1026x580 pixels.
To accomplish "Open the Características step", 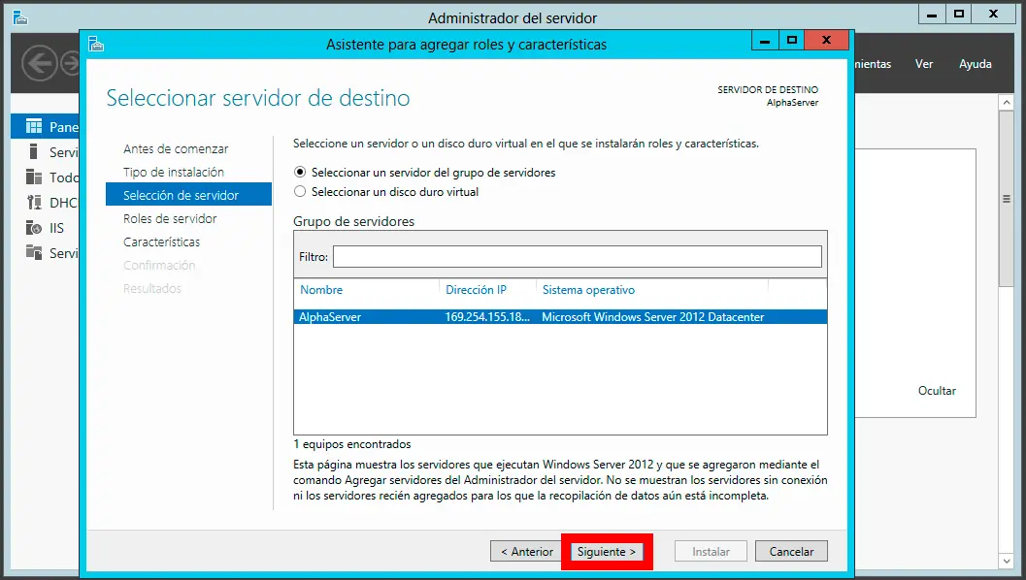I will point(162,242).
